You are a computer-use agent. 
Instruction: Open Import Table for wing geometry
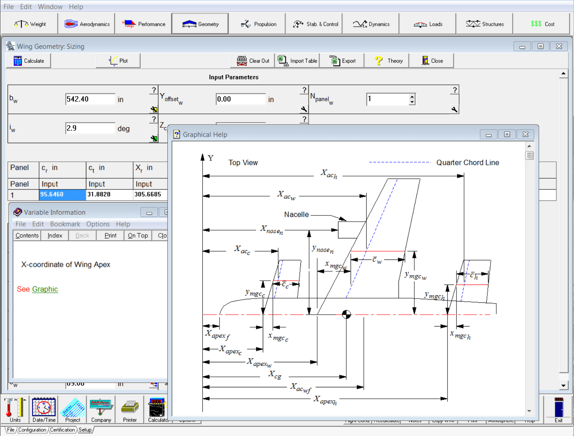(x=297, y=60)
